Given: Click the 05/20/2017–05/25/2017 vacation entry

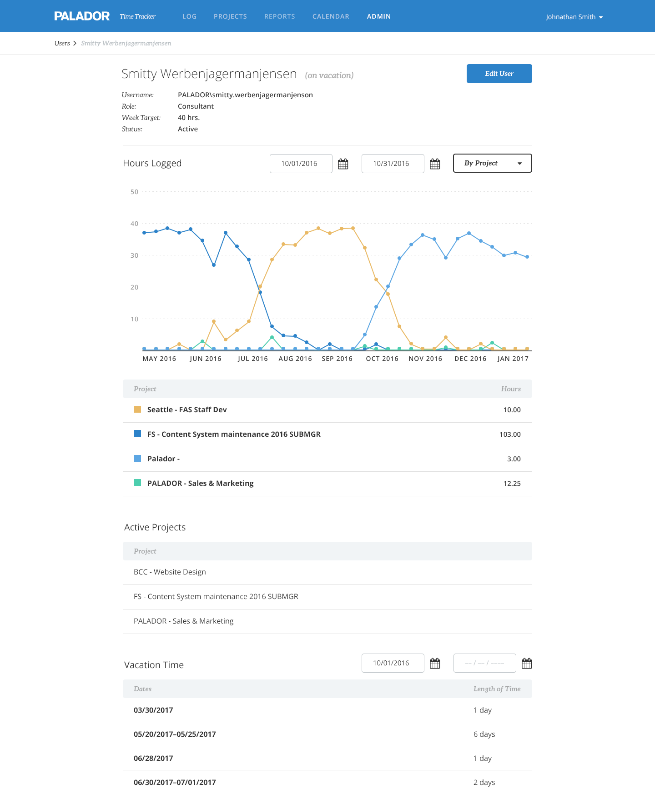Looking at the screenshot, I should click(175, 734).
